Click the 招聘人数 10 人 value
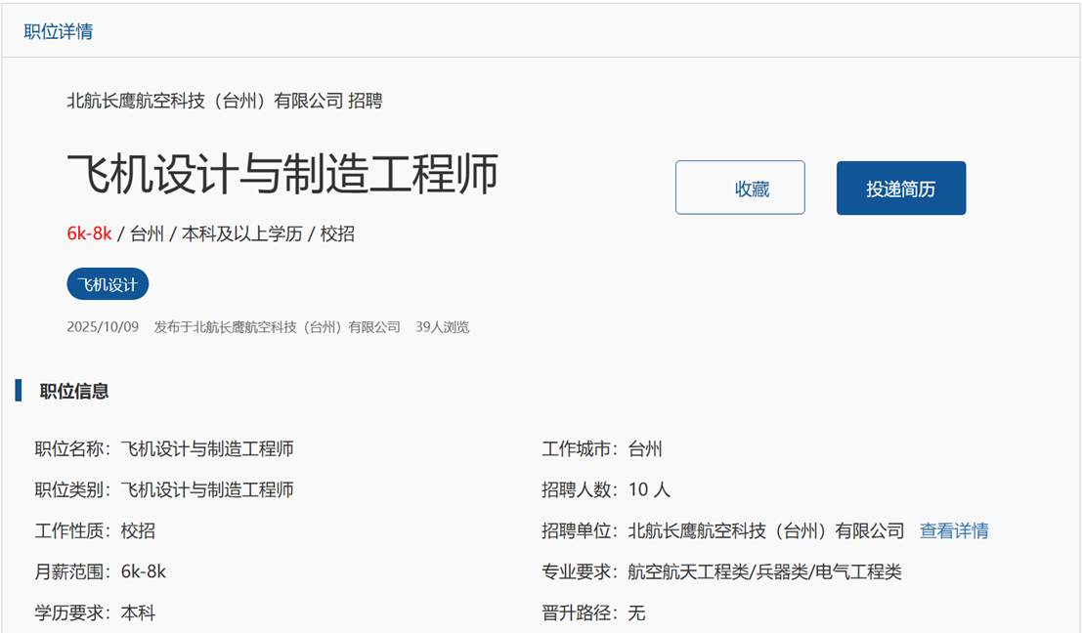The height and width of the screenshot is (633, 1082). coord(649,489)
